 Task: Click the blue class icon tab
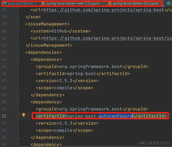[169, 3]
